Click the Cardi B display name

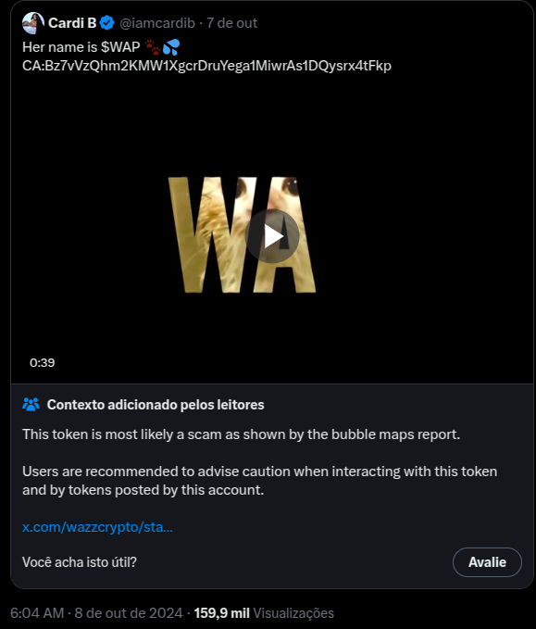click(x=72, y=23)
